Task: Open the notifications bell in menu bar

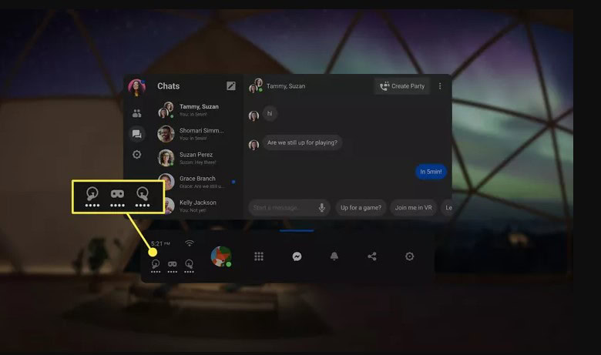Action: click(x=334, y=256)
